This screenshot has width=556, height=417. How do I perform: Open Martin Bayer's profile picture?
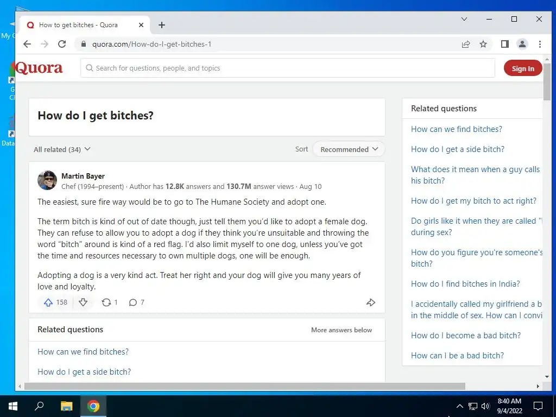[47, 180]
